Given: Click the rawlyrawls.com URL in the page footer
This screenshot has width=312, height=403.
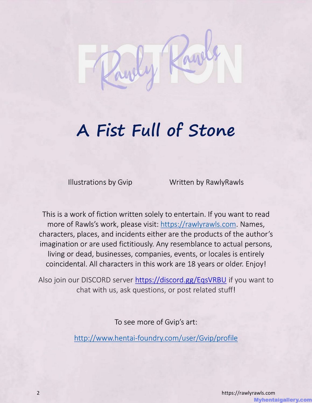Looking at the screenshot, I should point(248,393).
